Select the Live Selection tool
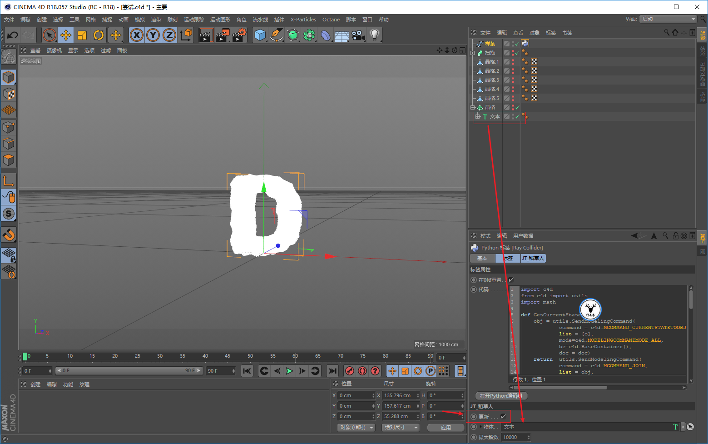Image resolution: width=708 pixels, height=444 pixels. tap(50, 35)
